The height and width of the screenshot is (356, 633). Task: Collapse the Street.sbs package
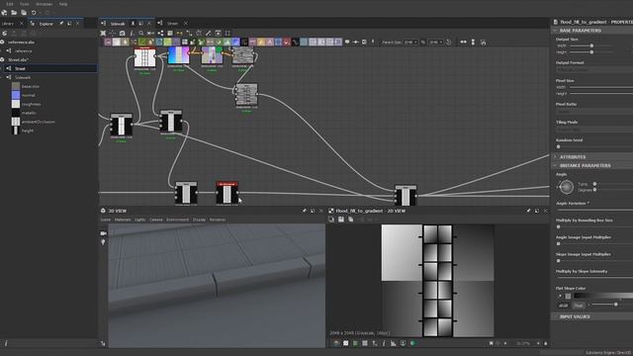tap(2, 59)
